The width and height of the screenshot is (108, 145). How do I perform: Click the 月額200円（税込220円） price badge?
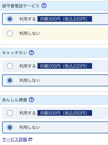65,66
